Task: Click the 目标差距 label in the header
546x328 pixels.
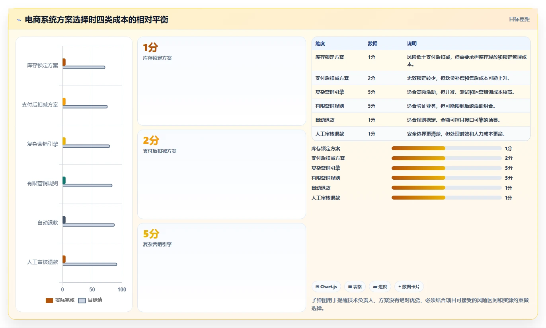Action: point(519,19)
